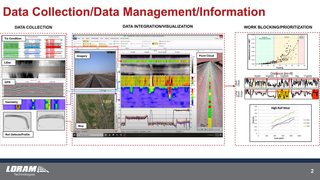Click the Video Frame ribbon icon
The height and width of the screenshot is (180, 320).
(86, 43)
